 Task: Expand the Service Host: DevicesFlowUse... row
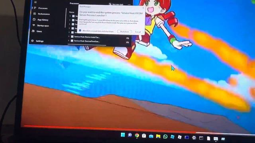pos(69,41)
